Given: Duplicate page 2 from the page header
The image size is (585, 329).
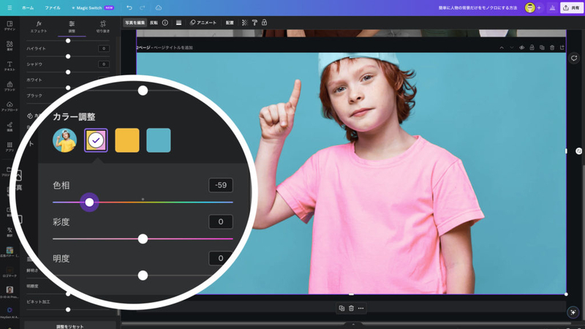Looking at the screenshot, I should 542,48.
